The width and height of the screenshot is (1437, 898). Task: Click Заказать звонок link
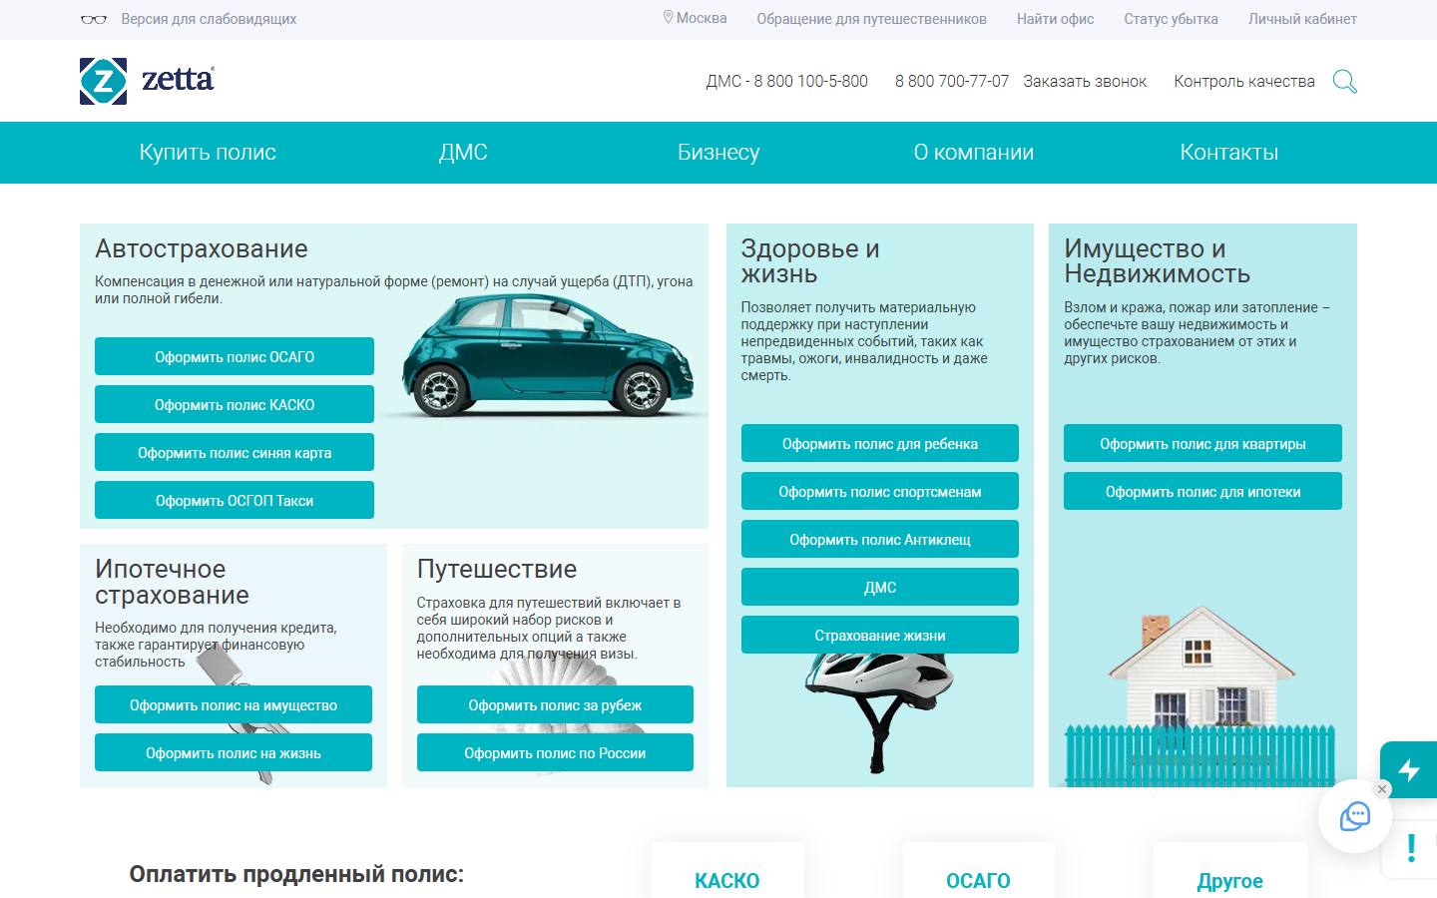coord(1085,82)
